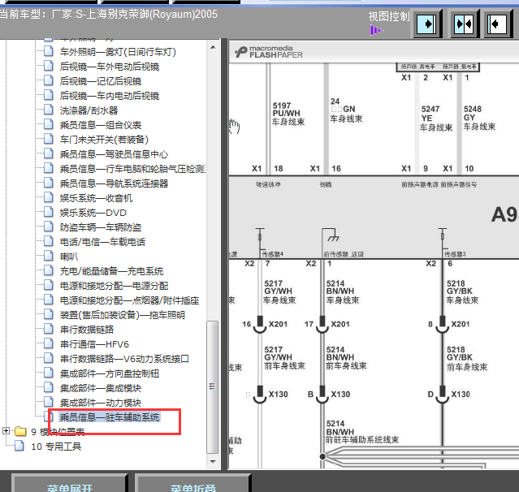Open 后视镜—记忆后视镜 entry
Viewport: 519px width, 492px height.
[101, 81]
